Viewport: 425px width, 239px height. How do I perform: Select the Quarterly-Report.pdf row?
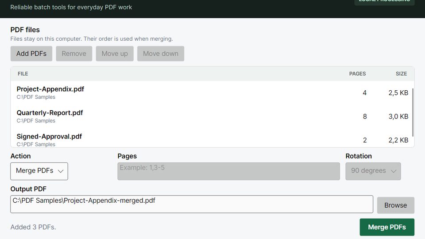(212, 116)
